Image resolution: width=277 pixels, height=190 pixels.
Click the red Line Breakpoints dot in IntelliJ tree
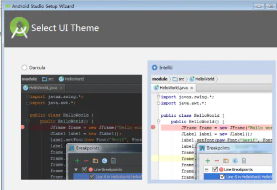[221, 170]
